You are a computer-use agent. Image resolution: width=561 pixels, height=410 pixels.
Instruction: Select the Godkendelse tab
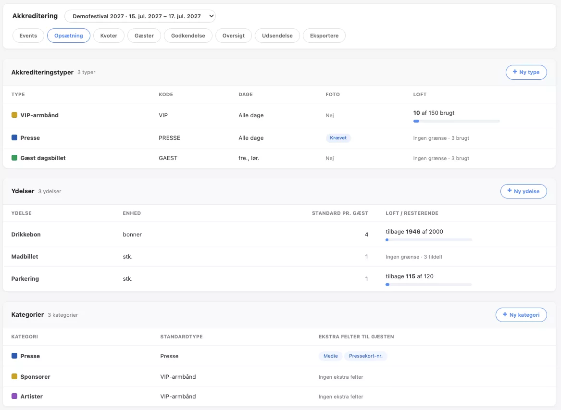click(x=188, y=36)
